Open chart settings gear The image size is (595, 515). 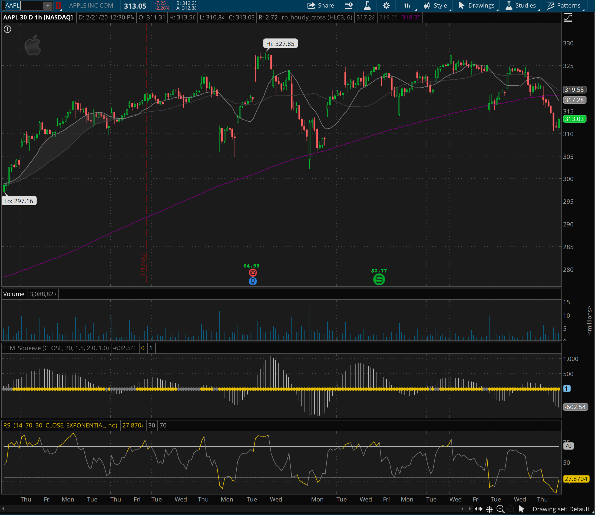coord(386,5)
